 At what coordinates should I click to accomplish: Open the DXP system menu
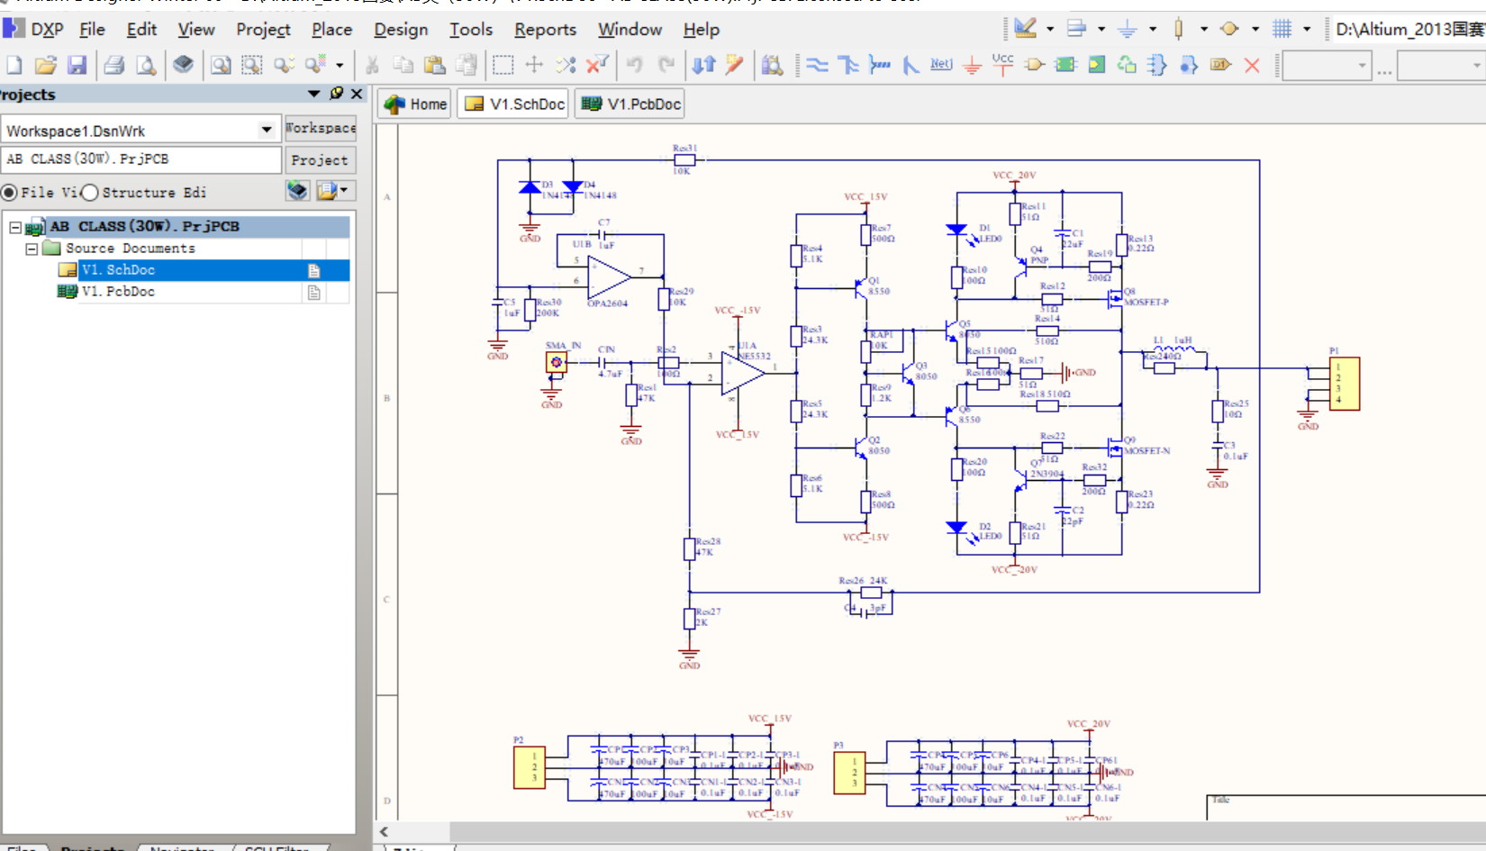coord(33,30)
